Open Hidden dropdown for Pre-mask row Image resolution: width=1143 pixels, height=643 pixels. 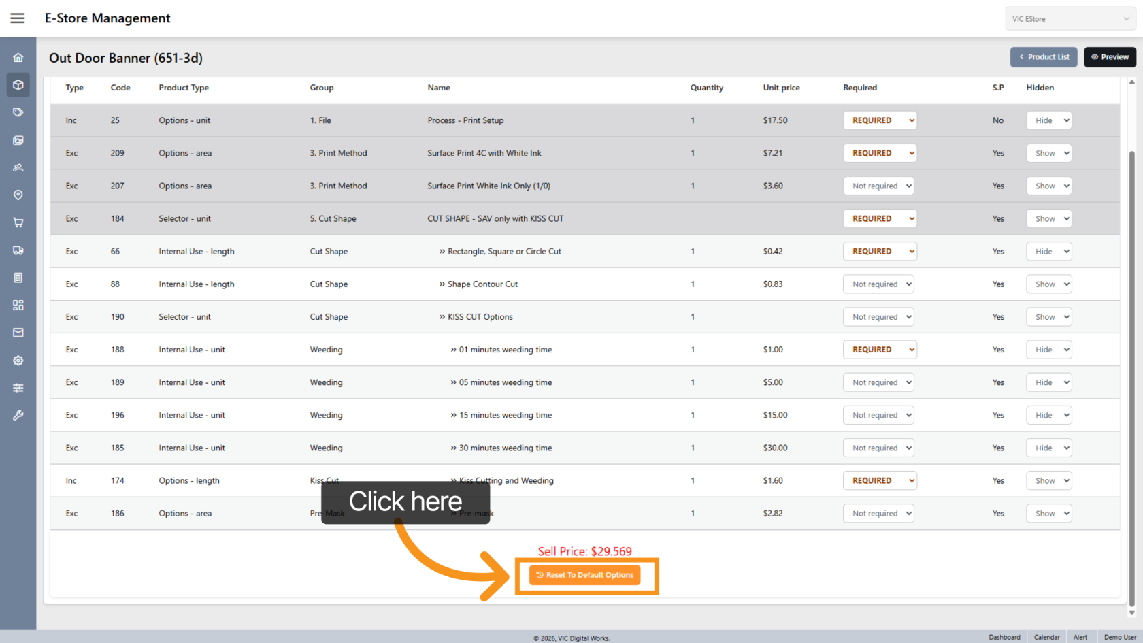1048,514
